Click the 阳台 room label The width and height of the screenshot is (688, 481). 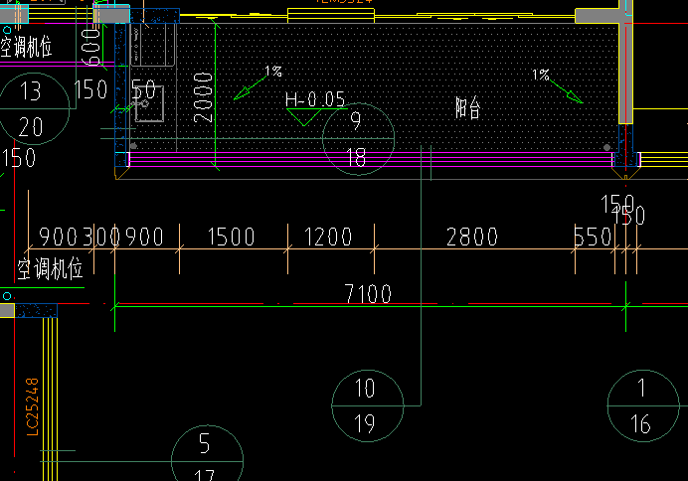click(x=467, y=108)
